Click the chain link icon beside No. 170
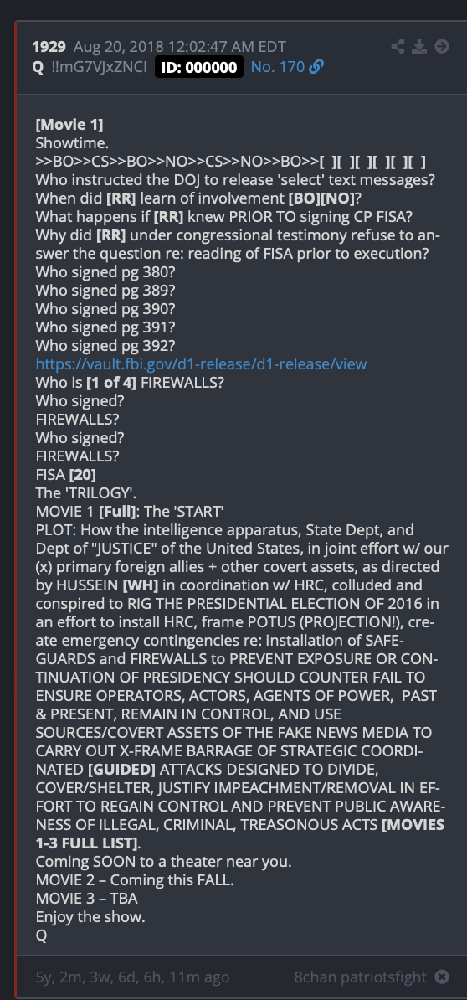 click(x=316, y=66)
